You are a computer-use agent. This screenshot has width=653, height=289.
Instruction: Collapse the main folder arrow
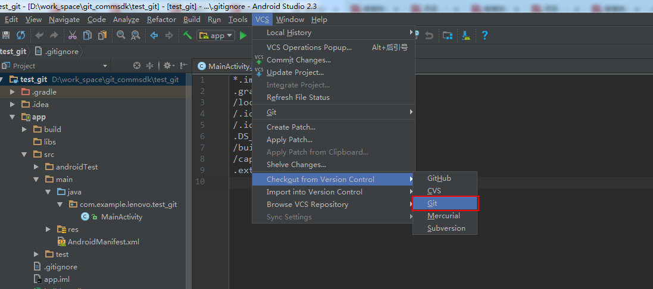(x=37, y=179)
